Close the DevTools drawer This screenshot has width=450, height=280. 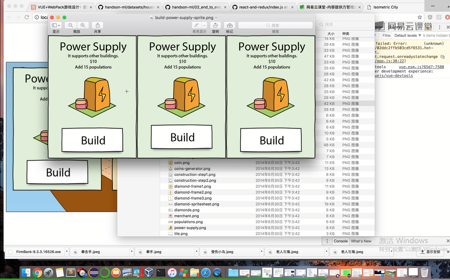point(448,241)
